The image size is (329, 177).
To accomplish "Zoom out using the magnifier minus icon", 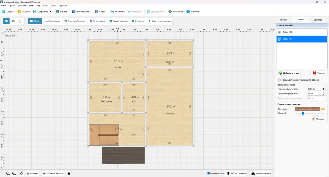I will tap(8, 173).
